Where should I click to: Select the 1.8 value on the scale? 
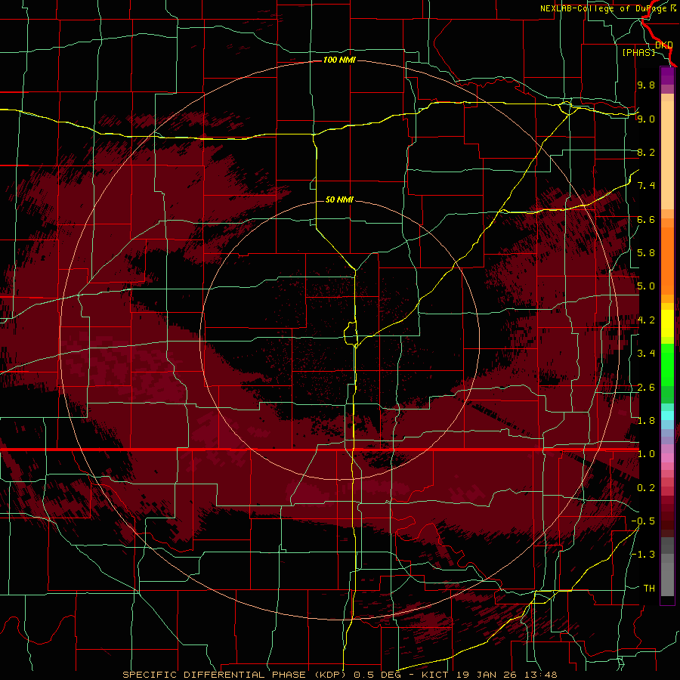646,421
